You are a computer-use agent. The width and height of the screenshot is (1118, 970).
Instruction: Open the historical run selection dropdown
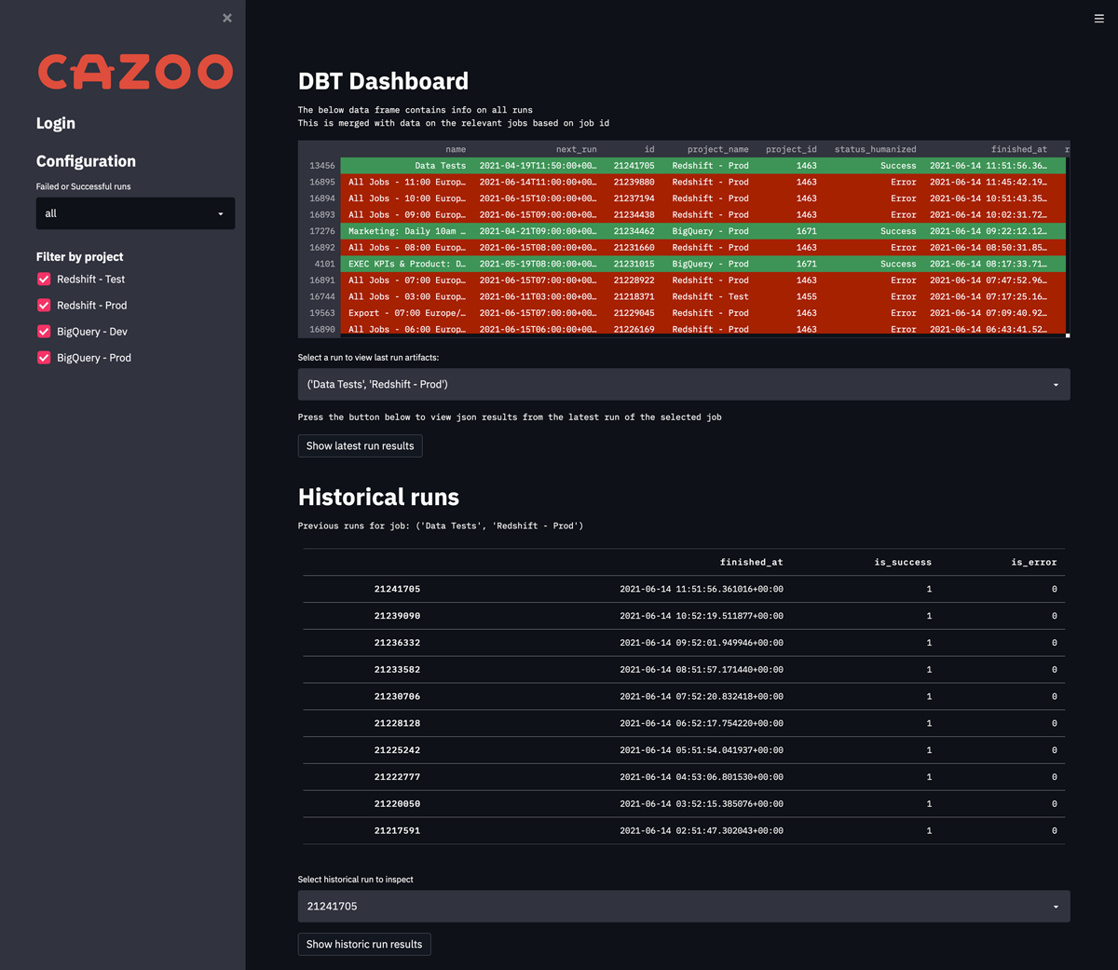tap(683, 906)
